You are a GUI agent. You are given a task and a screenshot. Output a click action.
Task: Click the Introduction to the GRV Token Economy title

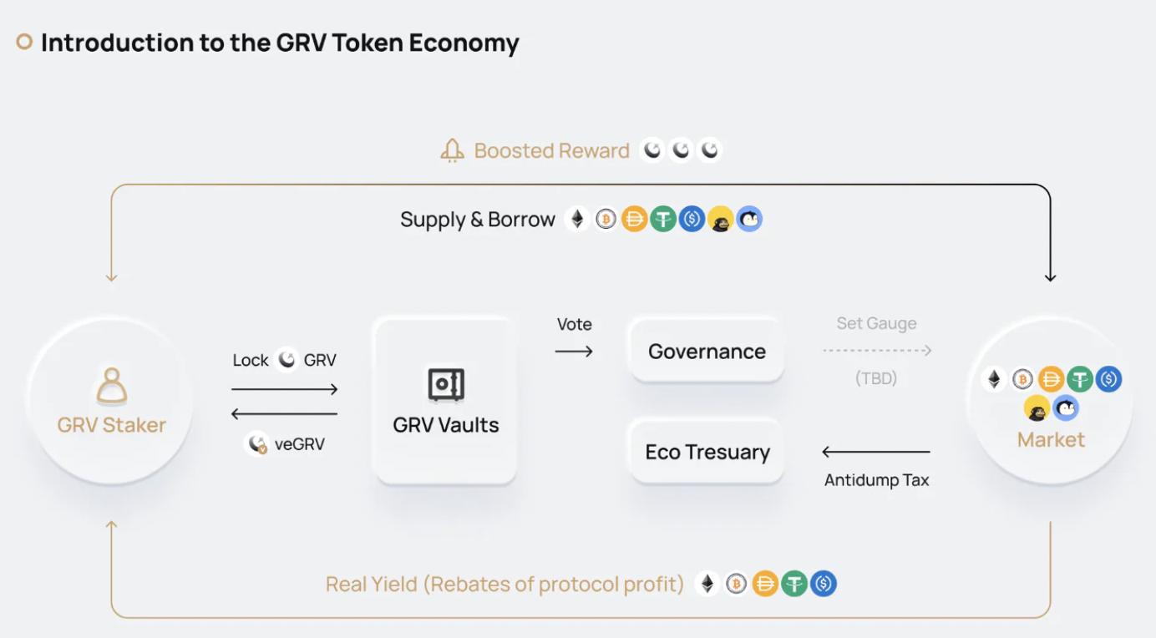(x=280, y=43)
